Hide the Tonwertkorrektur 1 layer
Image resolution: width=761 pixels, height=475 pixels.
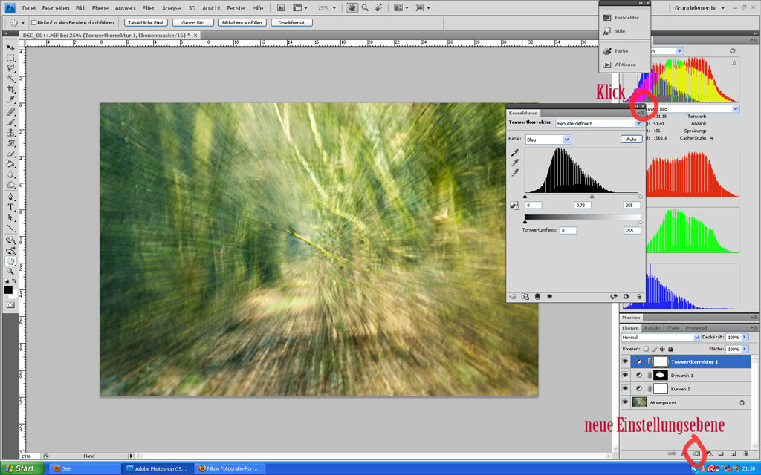pos(625,361)
